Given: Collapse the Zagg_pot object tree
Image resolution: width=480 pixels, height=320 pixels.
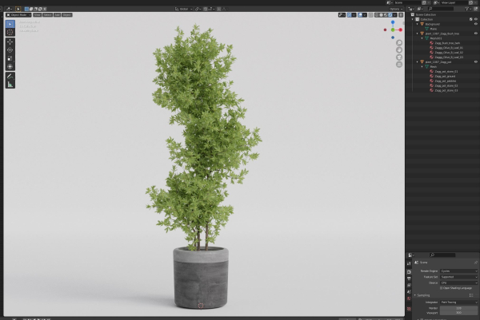Looking at the screenshot, I should click(418, 61).
